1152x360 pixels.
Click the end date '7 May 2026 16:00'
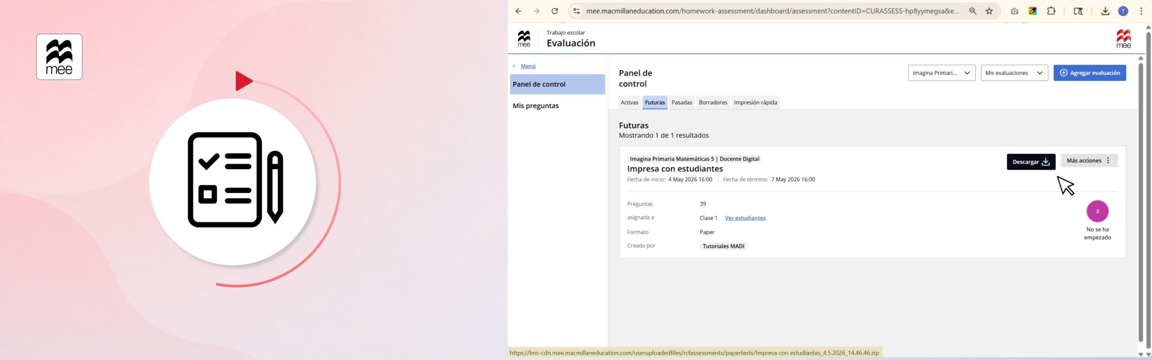coord(793,180)
